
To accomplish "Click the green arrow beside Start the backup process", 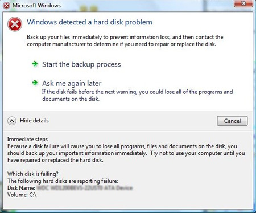I will coord(35,64).
